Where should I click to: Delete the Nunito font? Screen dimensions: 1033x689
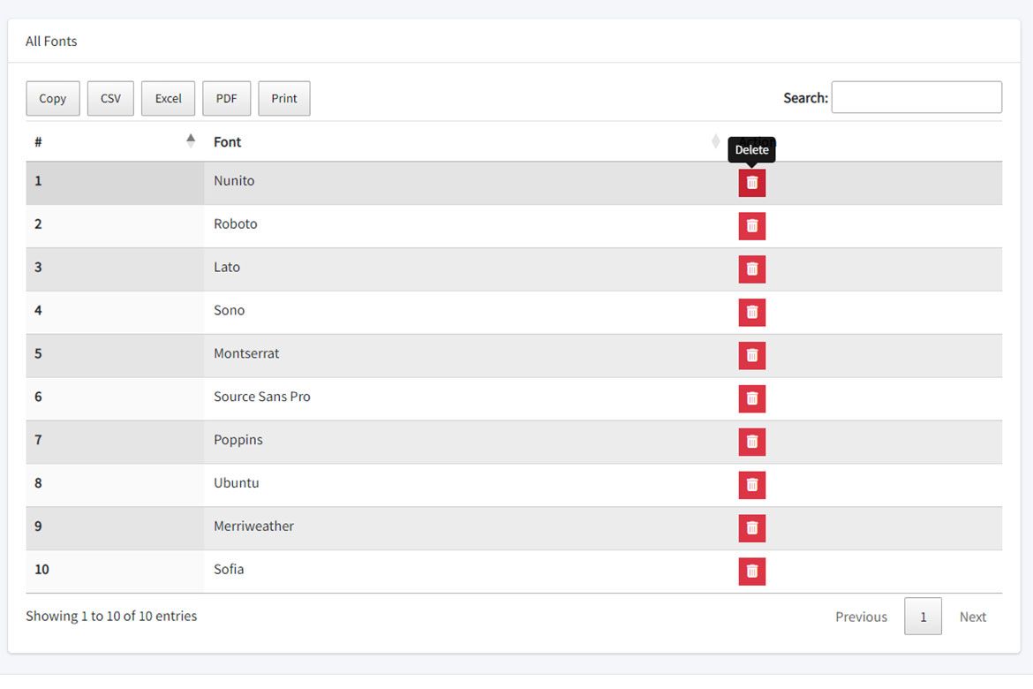pyautogui.click(x=751, y=183)
